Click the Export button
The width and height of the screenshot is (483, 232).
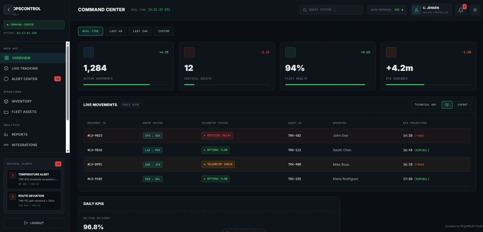coord(462,105)
